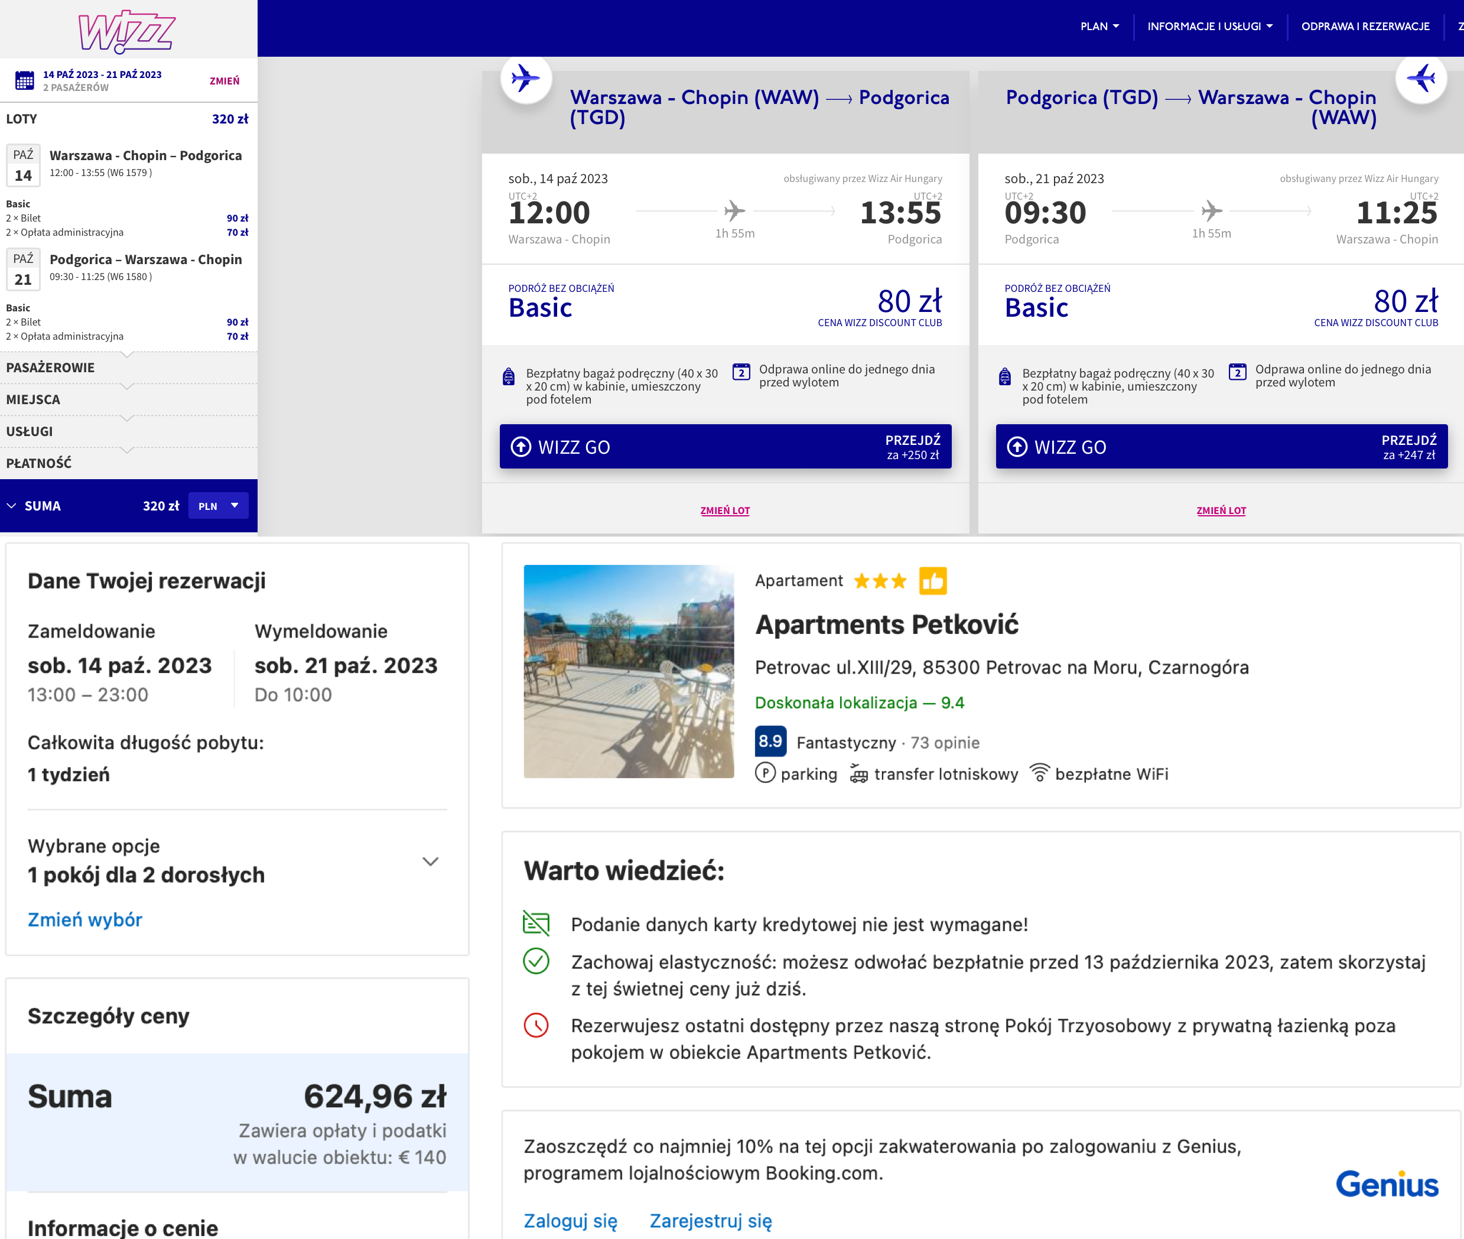The height and width of the screenshot is (1239, 1464).
Task: Click the outbound flight plane icon
Action: click(x=526, y=78)
